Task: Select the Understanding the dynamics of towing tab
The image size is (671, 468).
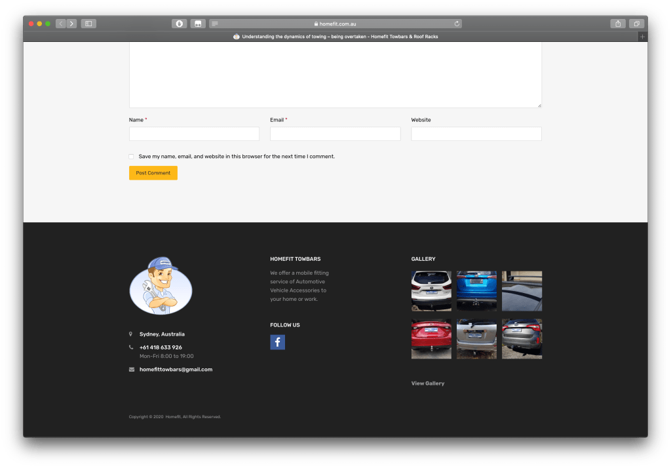Action: [335, 37]
